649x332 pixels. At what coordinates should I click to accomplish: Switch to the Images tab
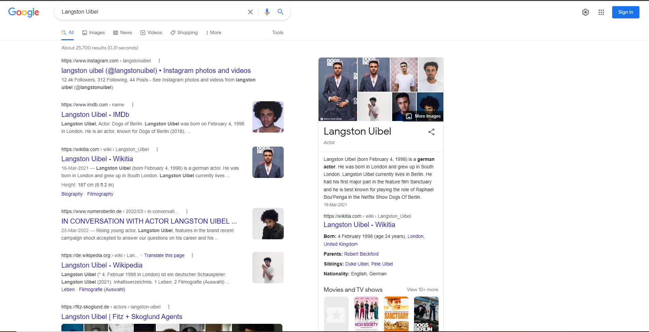pyautogui.click(x=93, y=33)
